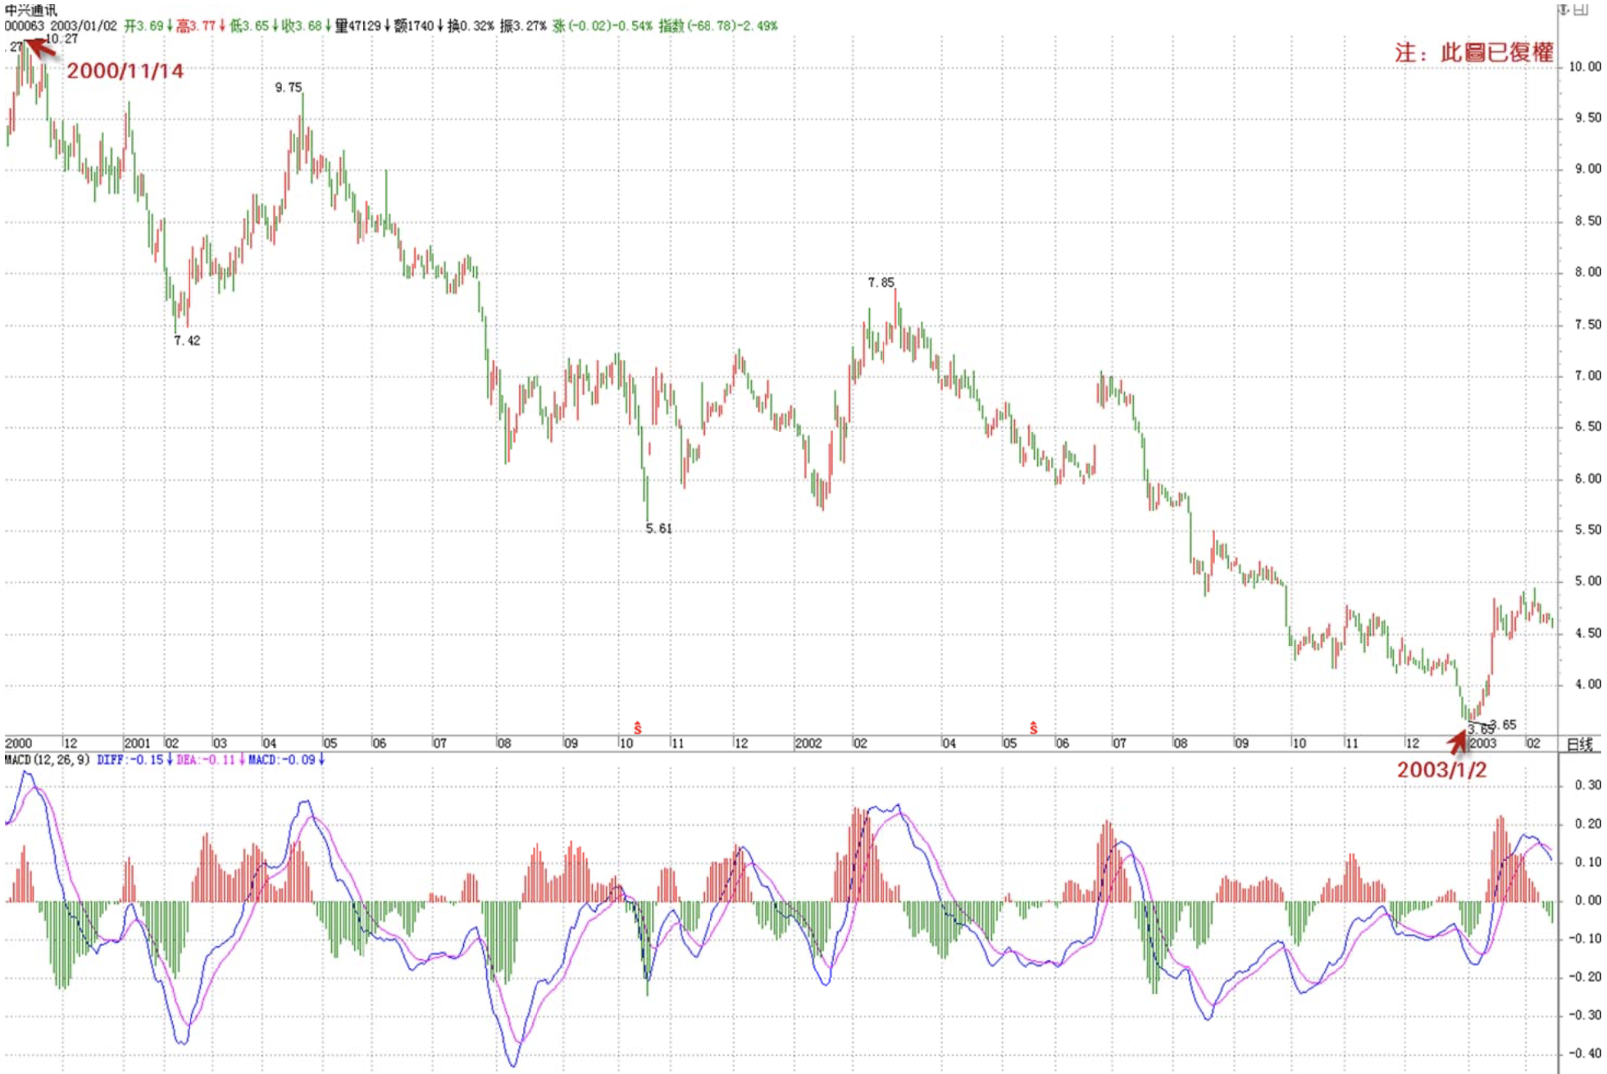Click the chart layout icon top-right
Image resolution: width=1607 pixels, height=1074 pixels.
(1579, 9)
